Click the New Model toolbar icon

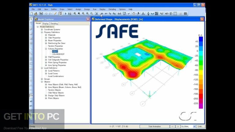pyautogui.click(x=32, y=14)
